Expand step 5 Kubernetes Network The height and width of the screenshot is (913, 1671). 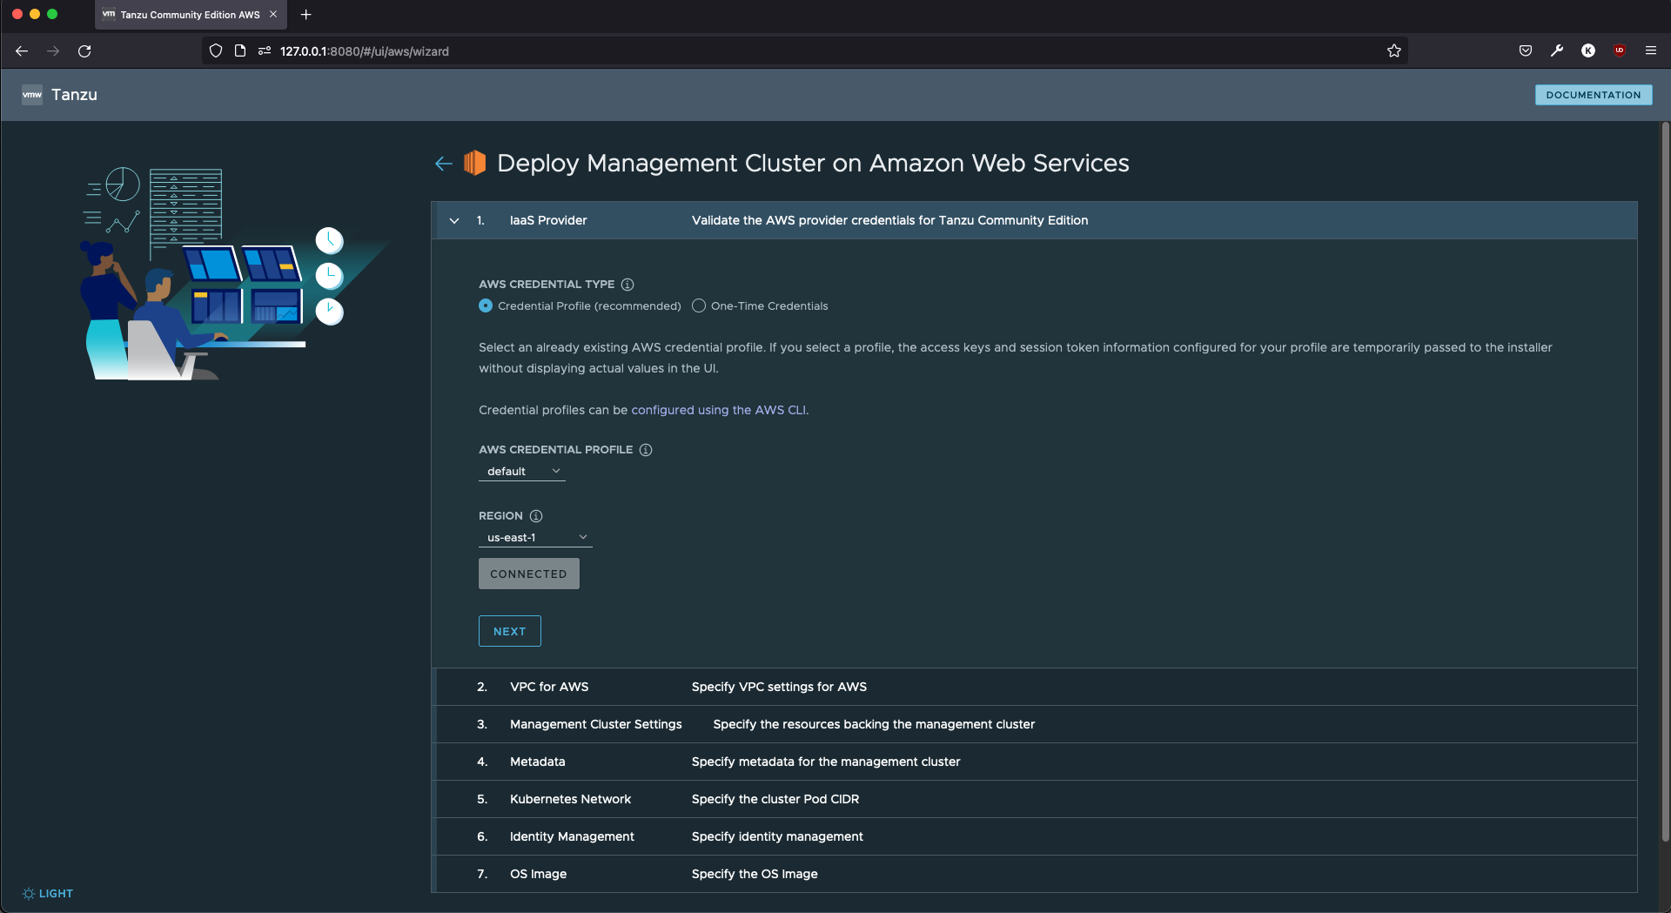[x=1036, y=800]
